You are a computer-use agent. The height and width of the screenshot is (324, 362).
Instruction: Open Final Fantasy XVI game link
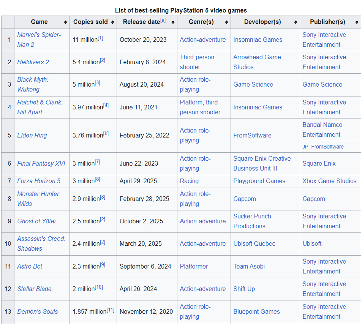(x=41, y=163)
